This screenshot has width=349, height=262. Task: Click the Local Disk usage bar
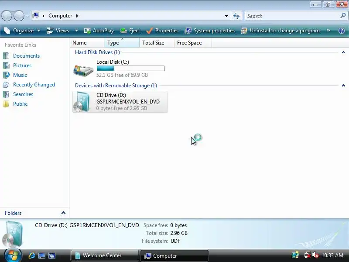click(x=130, y=69)
